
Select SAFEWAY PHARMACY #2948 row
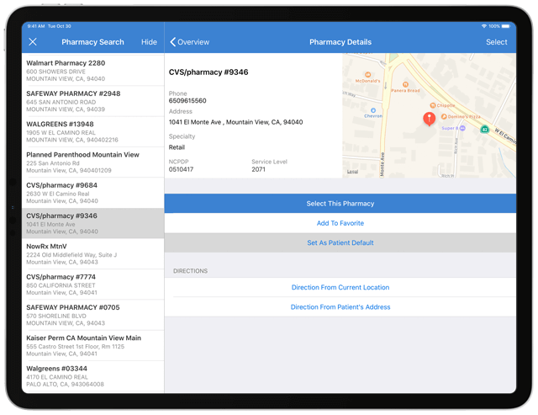[x=92, y=101]
